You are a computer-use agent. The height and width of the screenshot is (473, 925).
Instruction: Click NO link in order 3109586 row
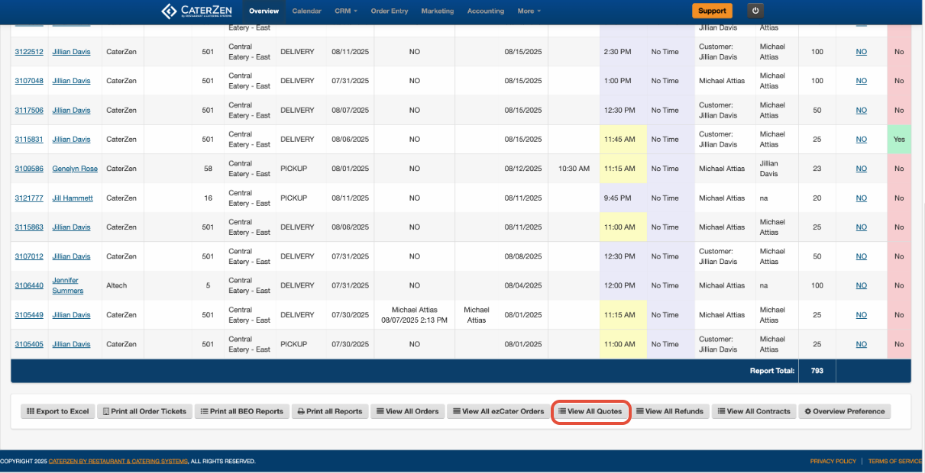click(861, 169)
